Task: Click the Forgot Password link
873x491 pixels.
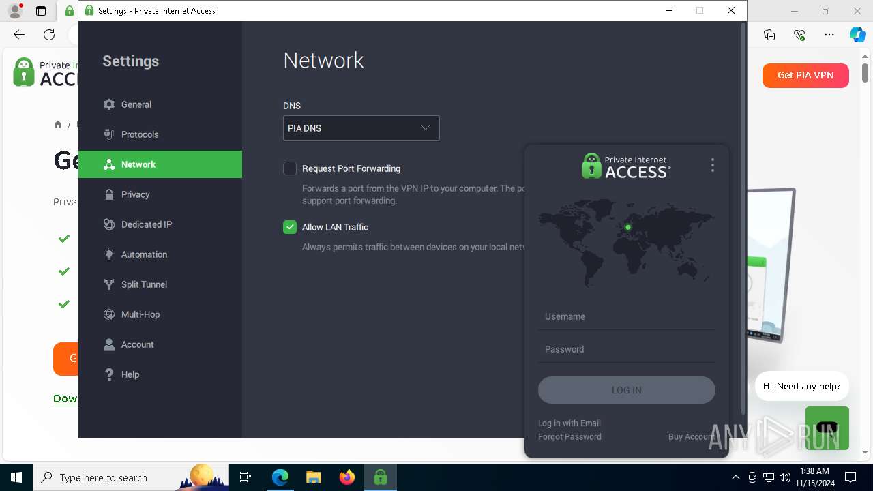Action: coord(569,436)
